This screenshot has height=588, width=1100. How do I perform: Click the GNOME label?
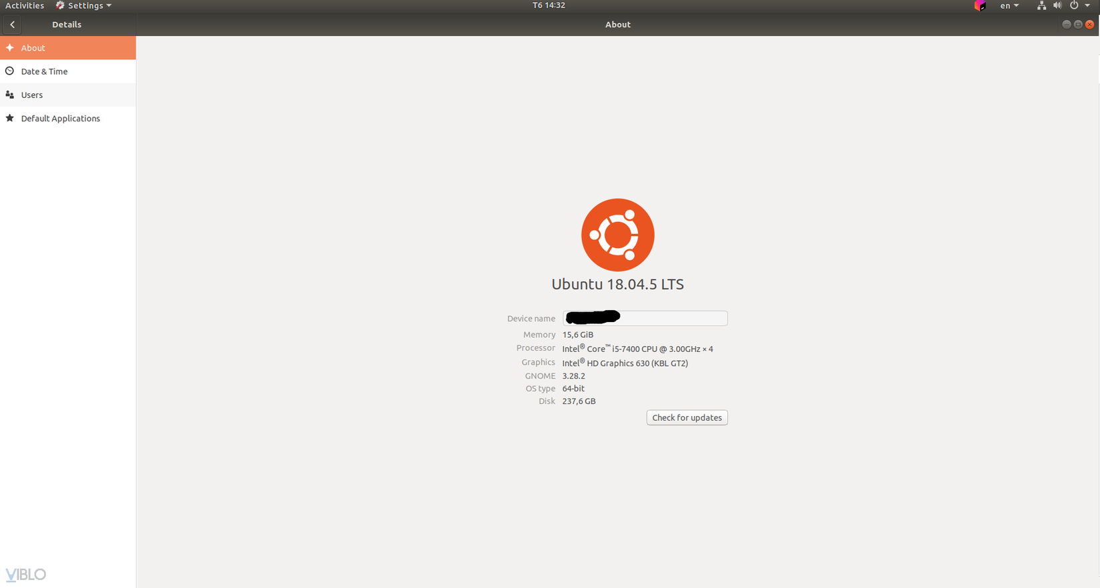click(x=540, y=376)
